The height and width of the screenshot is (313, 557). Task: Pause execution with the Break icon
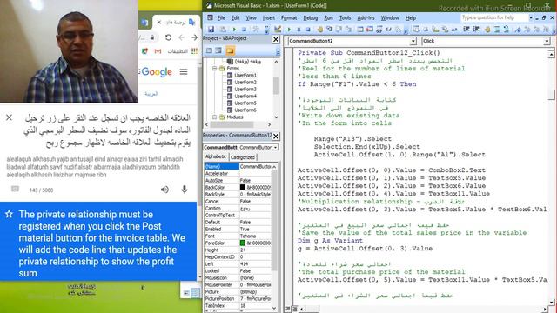point(299,30)
